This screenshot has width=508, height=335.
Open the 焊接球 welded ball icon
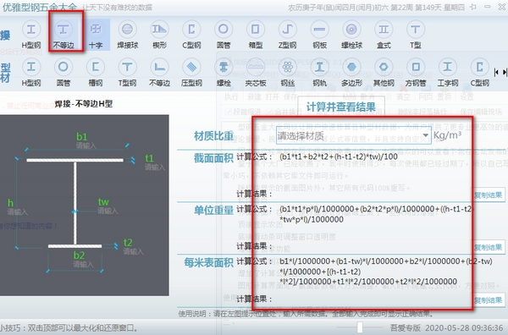coord(127,35)
